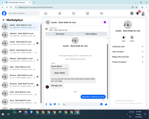Open the account profile avatar menu

[x=143, y=13]
